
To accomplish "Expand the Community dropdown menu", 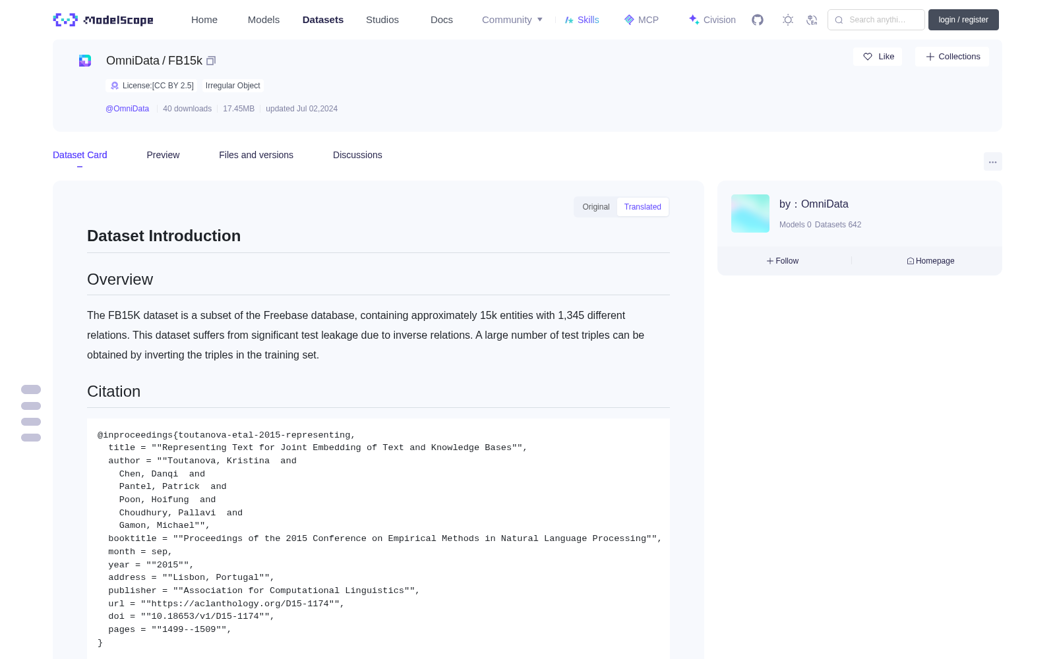I will pos(512,20).
